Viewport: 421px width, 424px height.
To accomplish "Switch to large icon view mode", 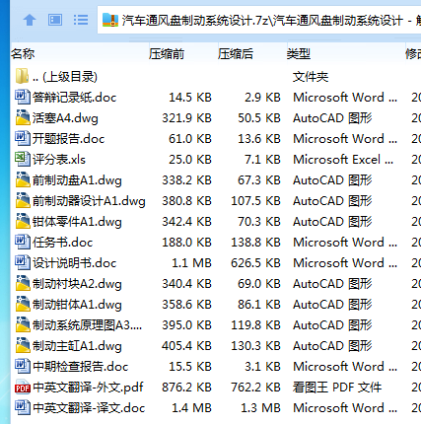I will (x=55, y=20).
